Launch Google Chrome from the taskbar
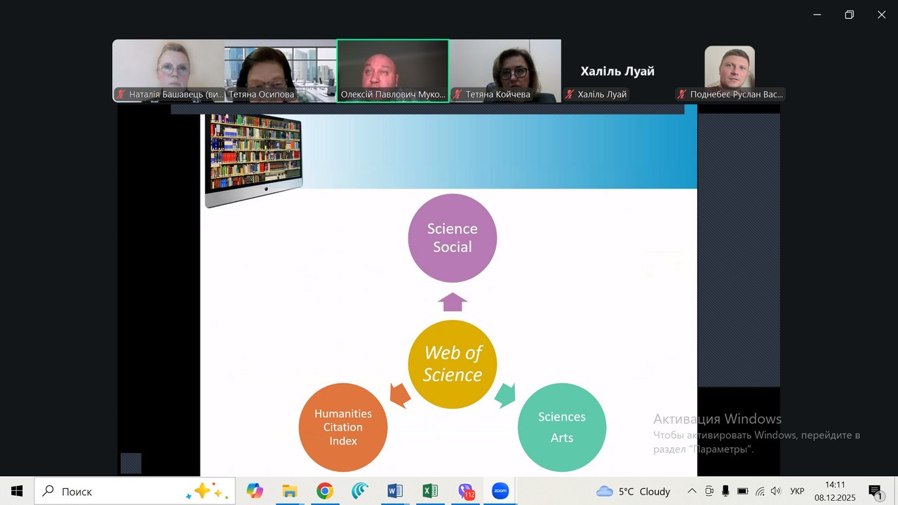This screenshot has height=505, width=898. (x=324, y=491)
